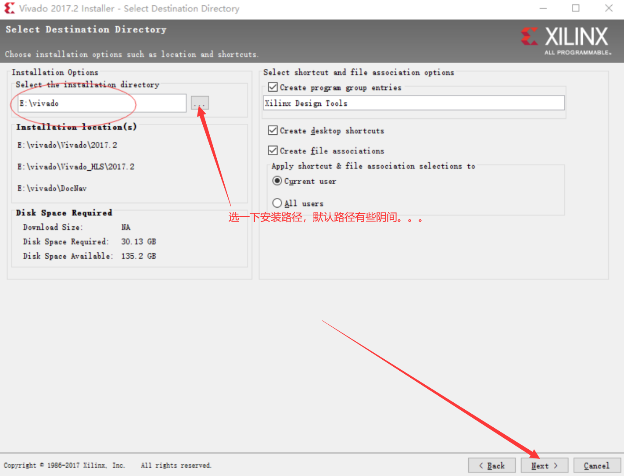Cancel the Vivado installation

click(x=596, y=465)
